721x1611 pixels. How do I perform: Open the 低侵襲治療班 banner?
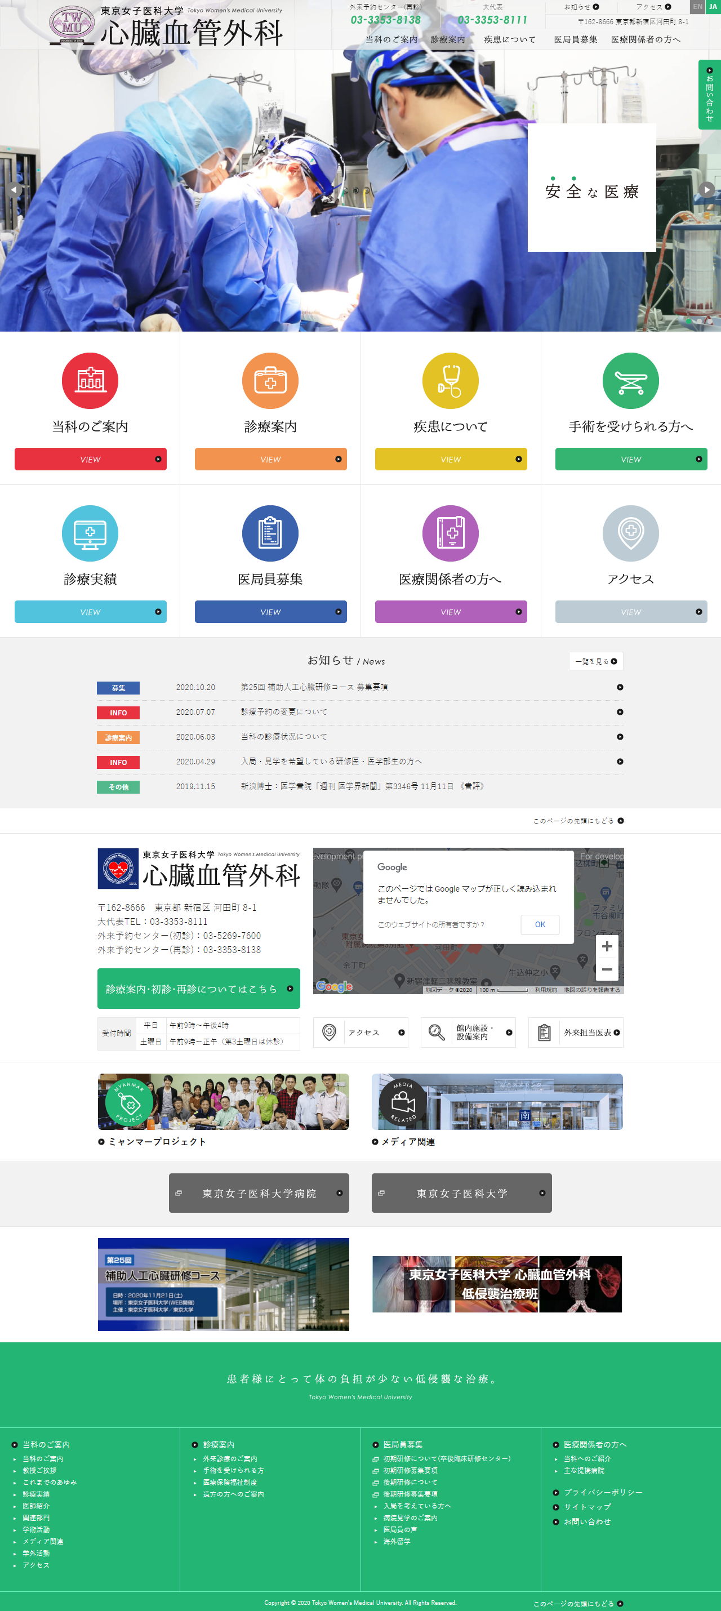pos(497,1284)
